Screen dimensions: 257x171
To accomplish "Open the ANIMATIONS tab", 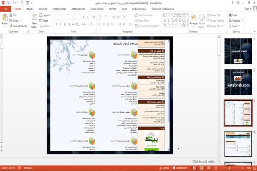I will pyautogui.click(x=78, y=9).
